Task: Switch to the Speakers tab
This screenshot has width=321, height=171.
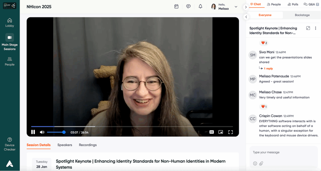Action: coord(65,145)
